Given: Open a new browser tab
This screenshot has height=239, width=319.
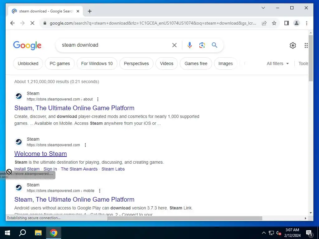Looking at the screenshot, I should point(89,11).
